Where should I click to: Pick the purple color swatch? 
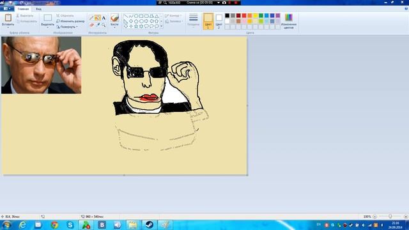[x=278, y=15]
